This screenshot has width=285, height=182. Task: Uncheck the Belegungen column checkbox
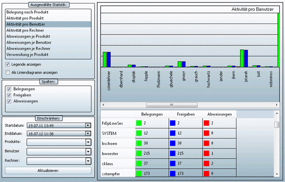[9, 89]
